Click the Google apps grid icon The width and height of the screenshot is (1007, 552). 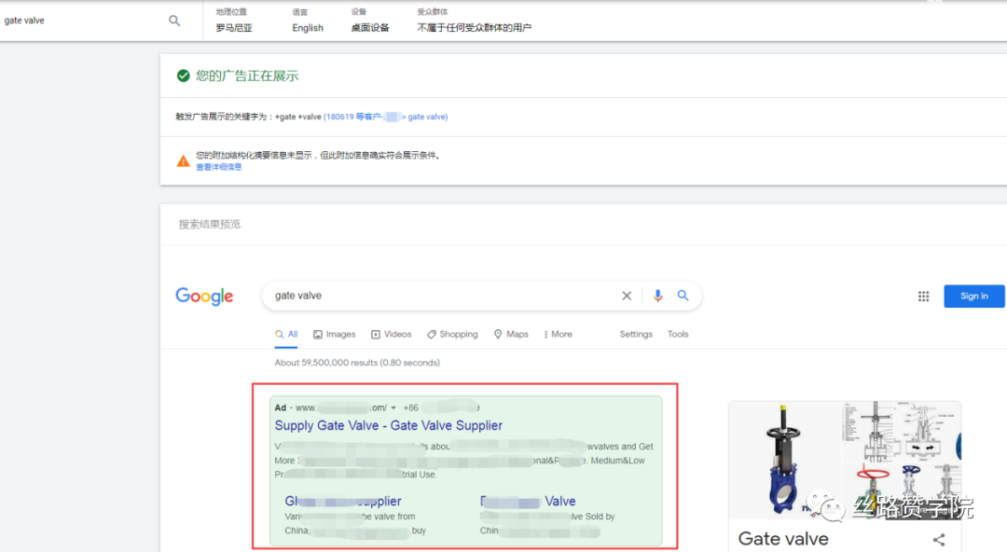924,296
